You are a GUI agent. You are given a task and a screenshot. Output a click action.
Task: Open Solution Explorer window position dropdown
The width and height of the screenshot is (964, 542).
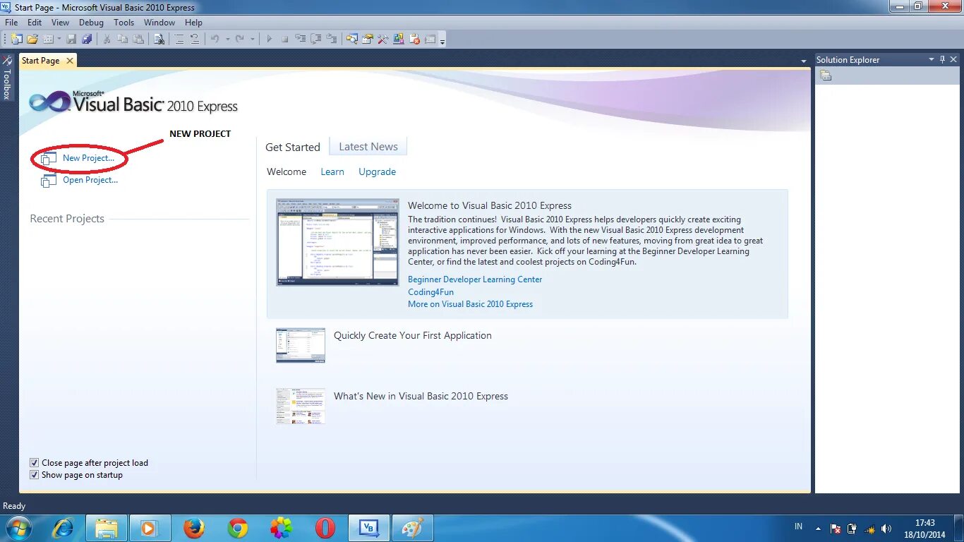coord(932,59)
